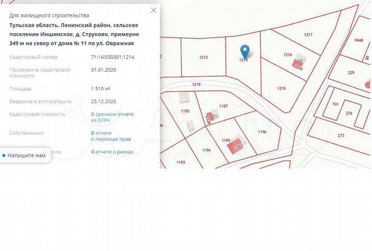Select parcel 1196 on the map
This screenshot has height=251, width=372.
(262, 132)
